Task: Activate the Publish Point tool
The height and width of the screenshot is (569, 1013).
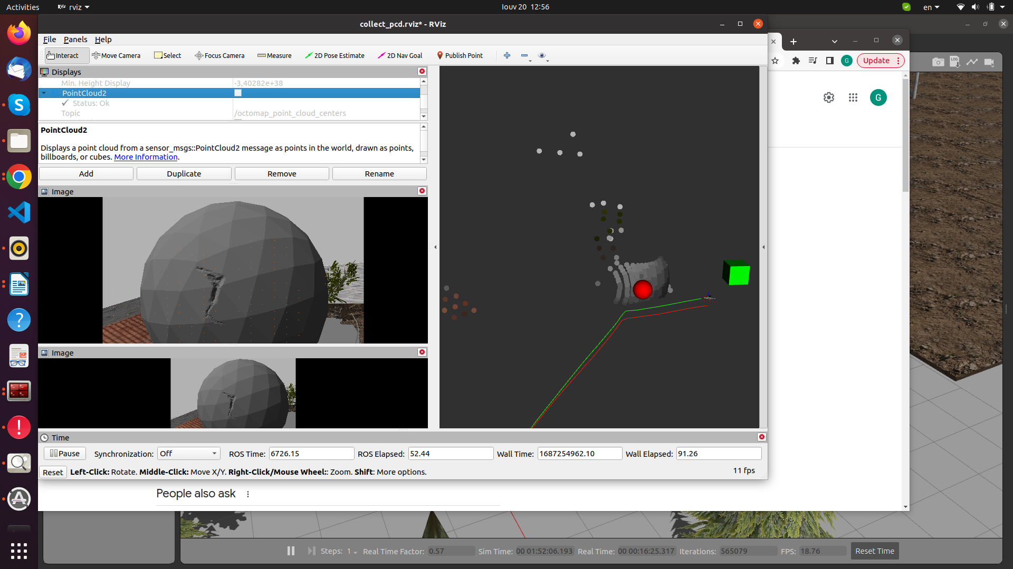Action: (460, 55)
